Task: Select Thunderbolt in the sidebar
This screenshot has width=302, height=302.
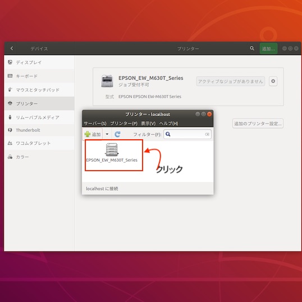Action: tap(39, 130)
